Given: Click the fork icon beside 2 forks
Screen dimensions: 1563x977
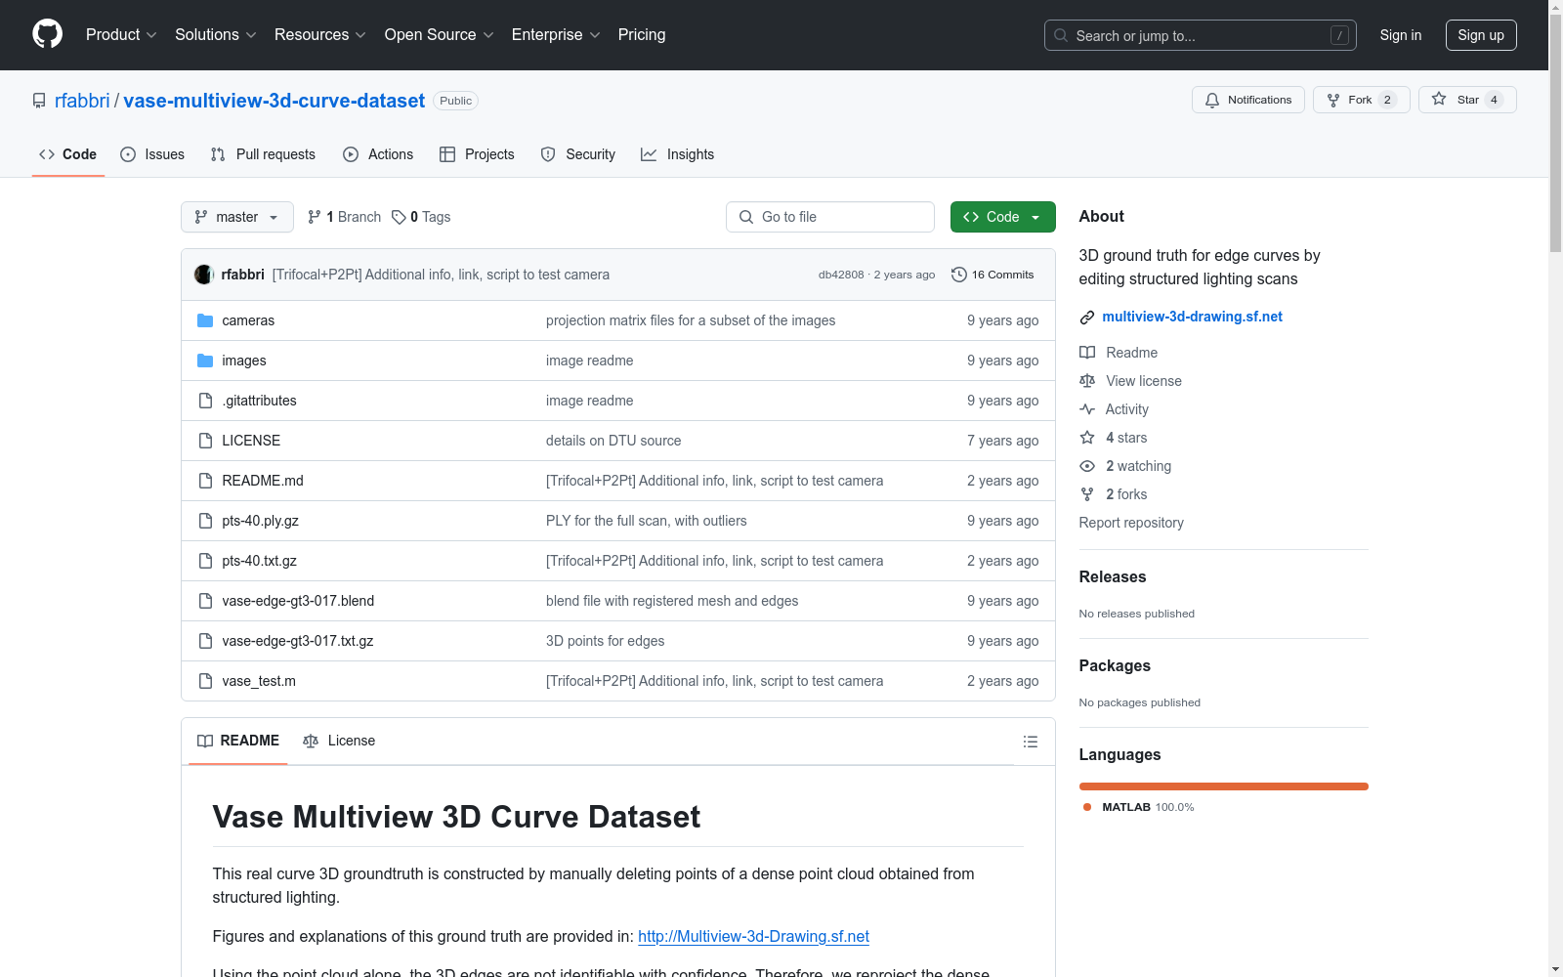Looking at the screenshot, I should pos(1087,494).
